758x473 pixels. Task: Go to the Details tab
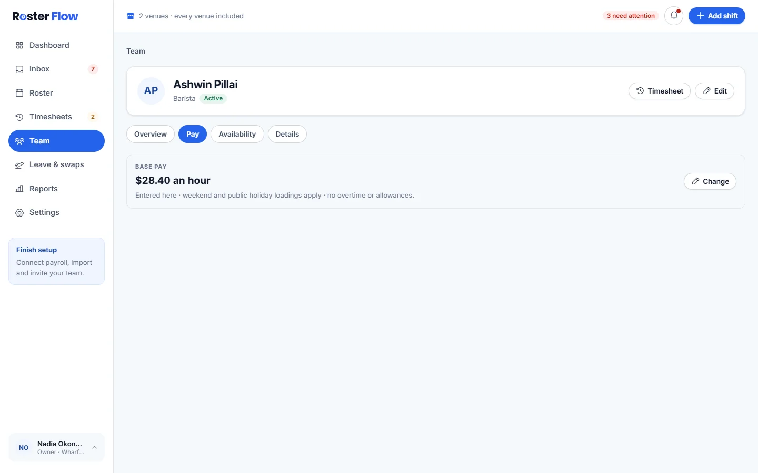point(287,134)
